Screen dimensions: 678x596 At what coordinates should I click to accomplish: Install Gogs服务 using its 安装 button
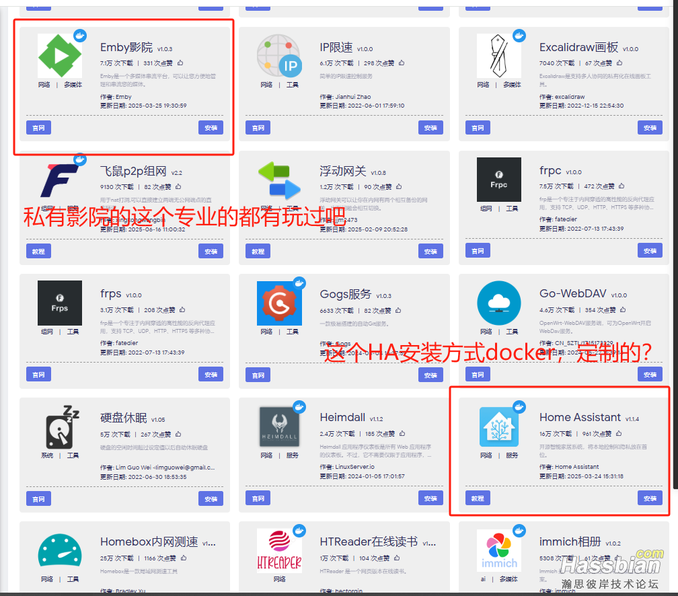(x=430, y=375)
